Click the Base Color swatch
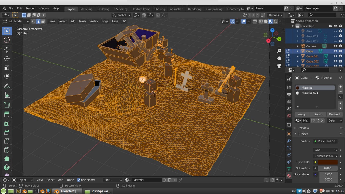The width and height of the screenshot is (345, 194). point(327,162)
